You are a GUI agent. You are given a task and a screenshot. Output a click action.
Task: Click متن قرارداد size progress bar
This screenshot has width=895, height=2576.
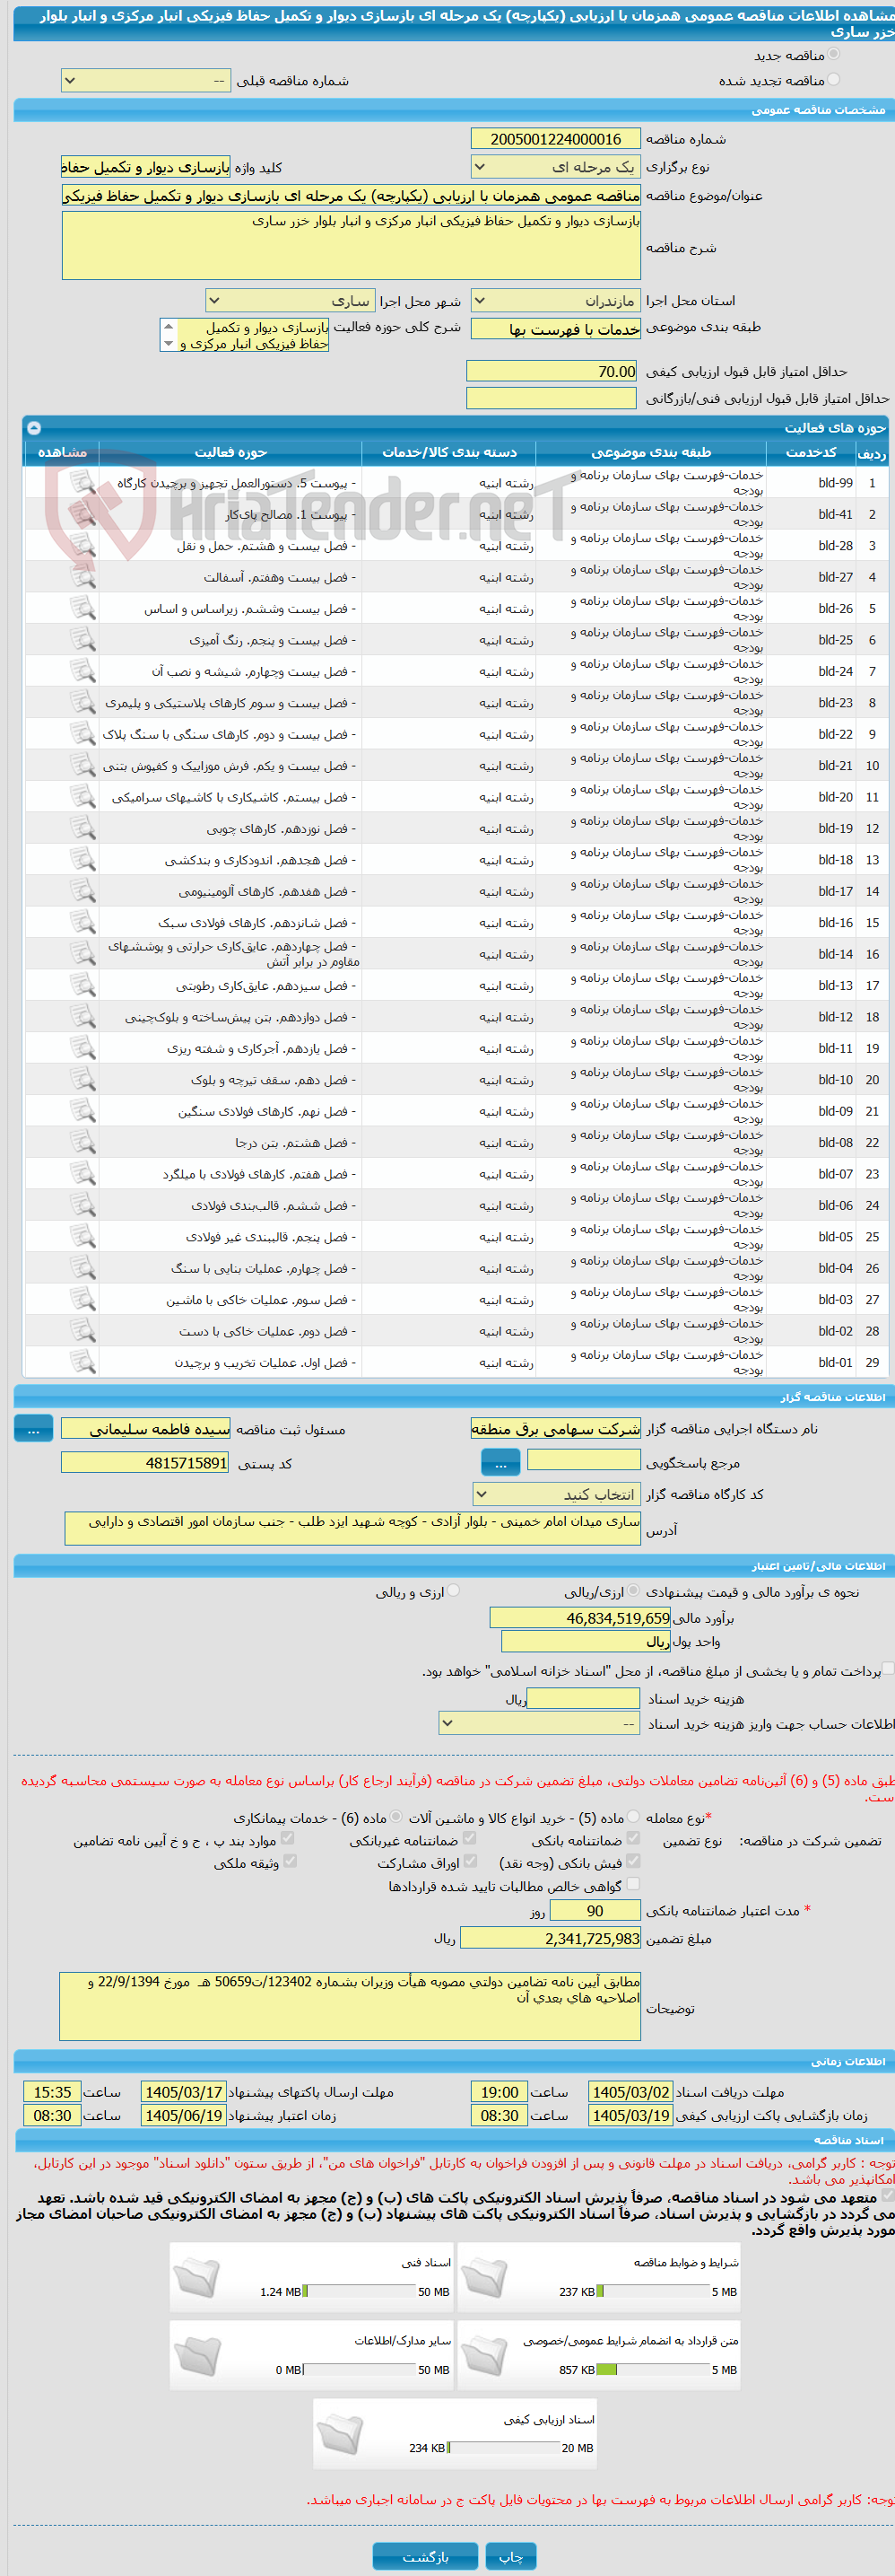coord(653,2369)
